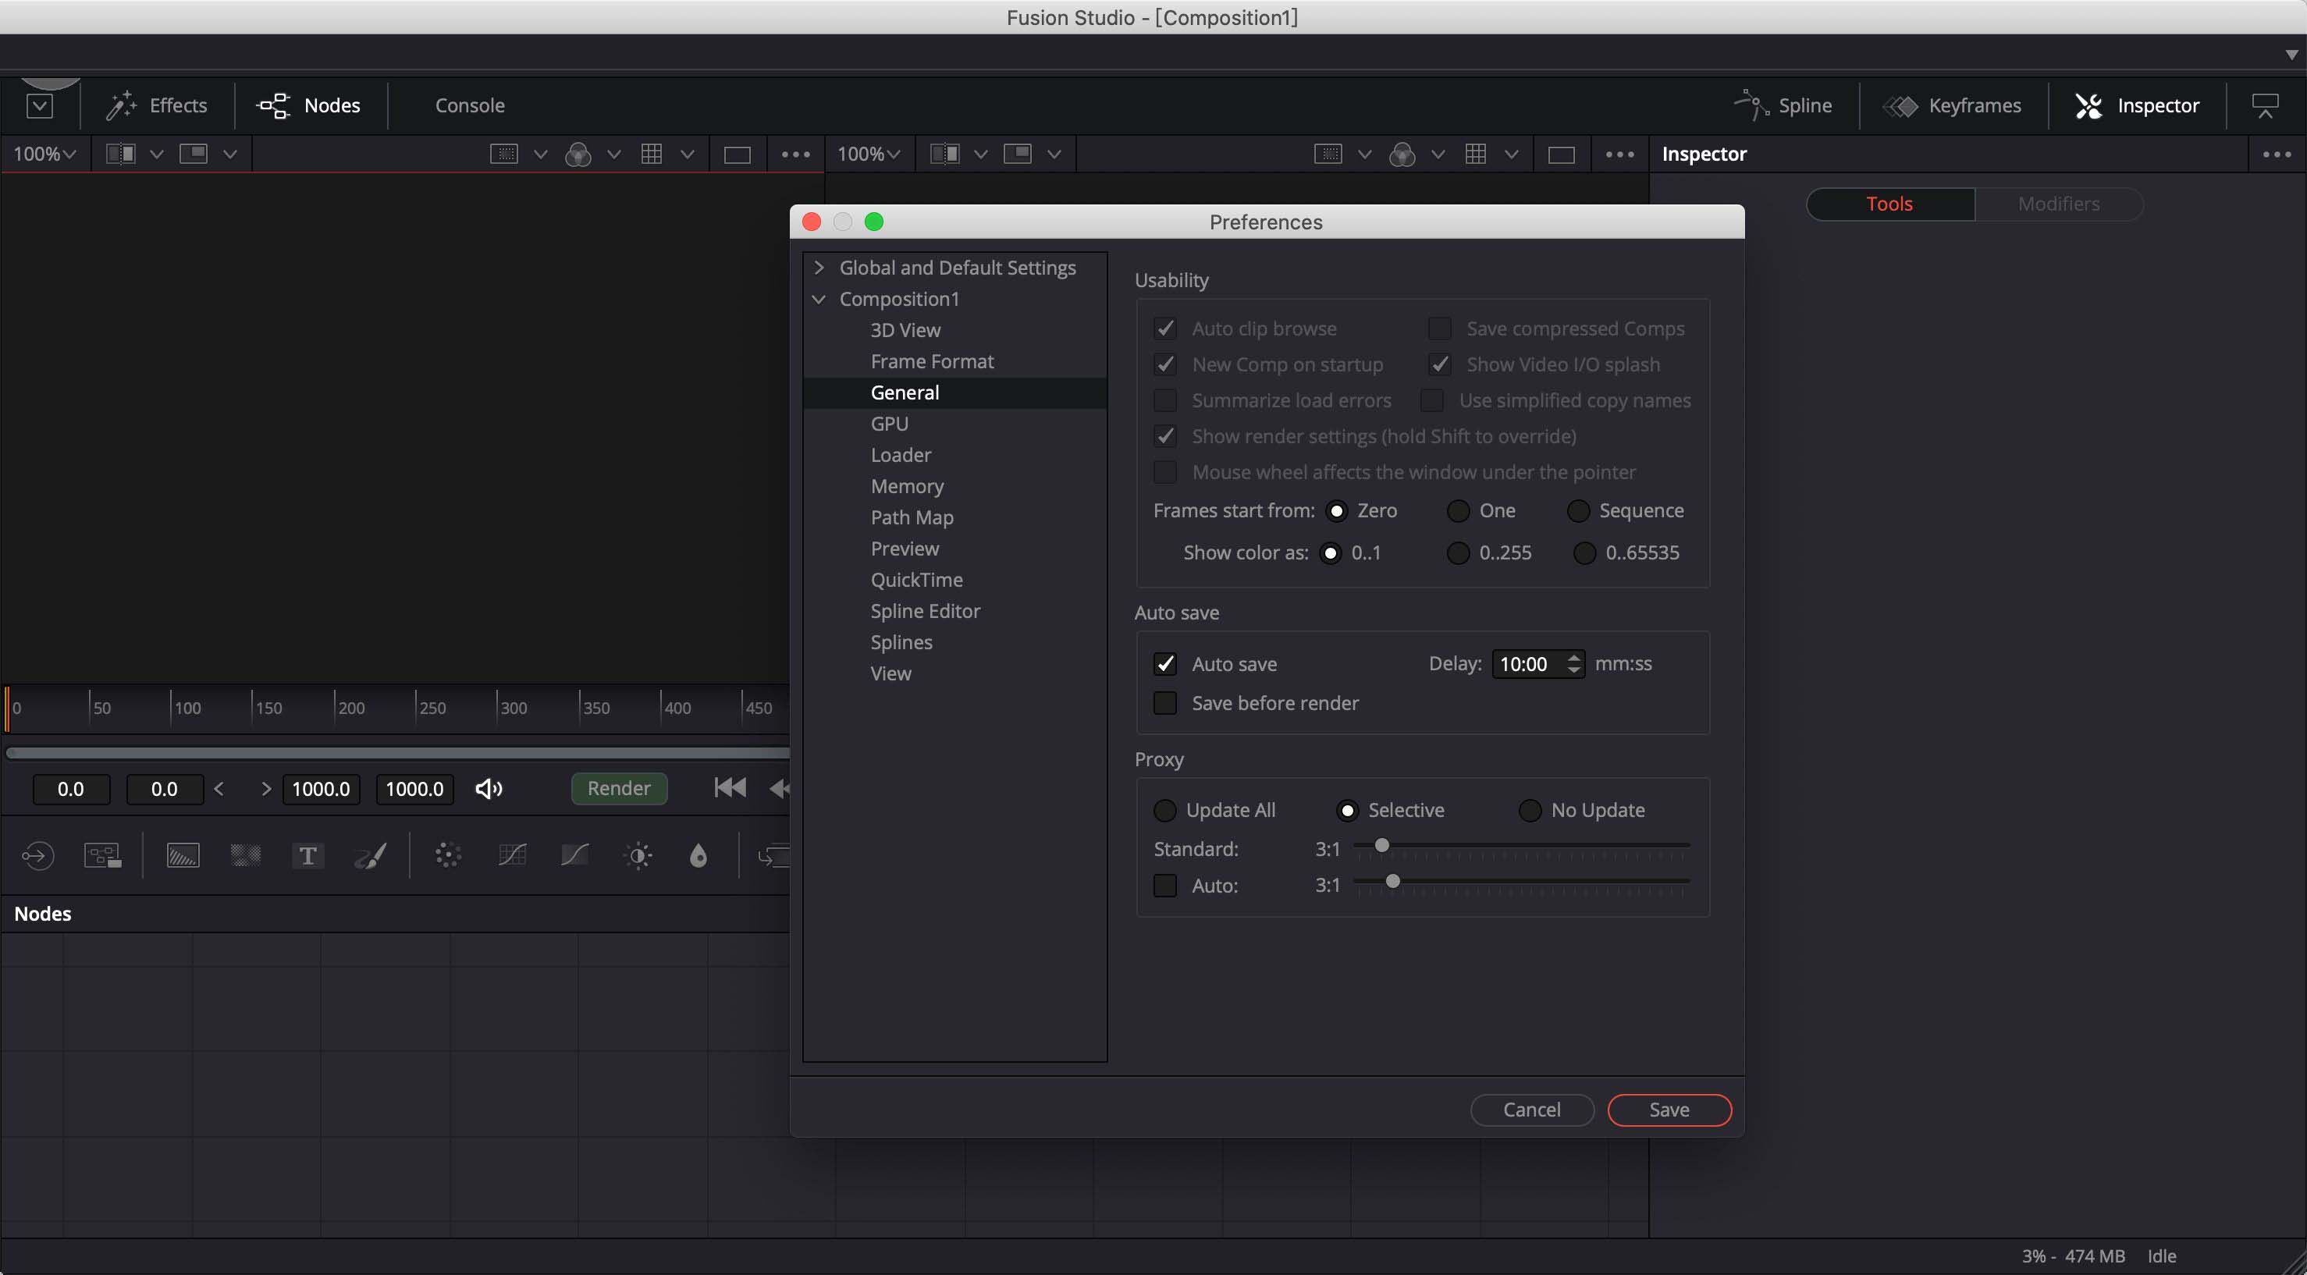Image resolution: width=2307 pixels, height=1275 pixels.
Task: Click the auto save Delay stepper arrows
Action: pos(1573,663)
